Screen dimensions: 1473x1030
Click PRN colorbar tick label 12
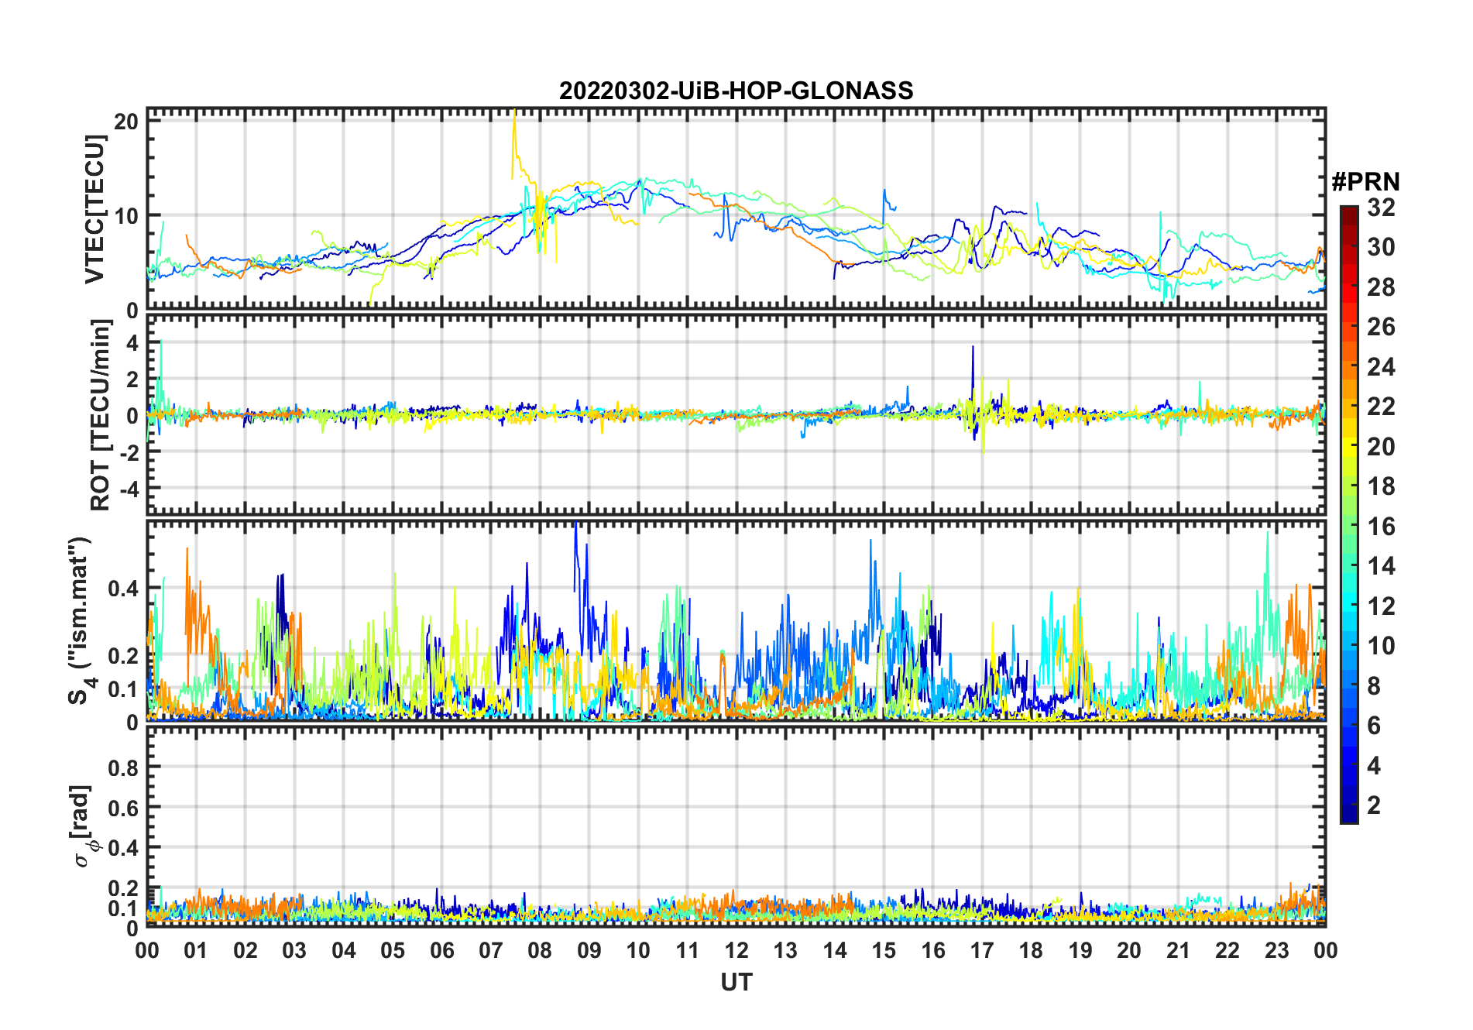1381,606
